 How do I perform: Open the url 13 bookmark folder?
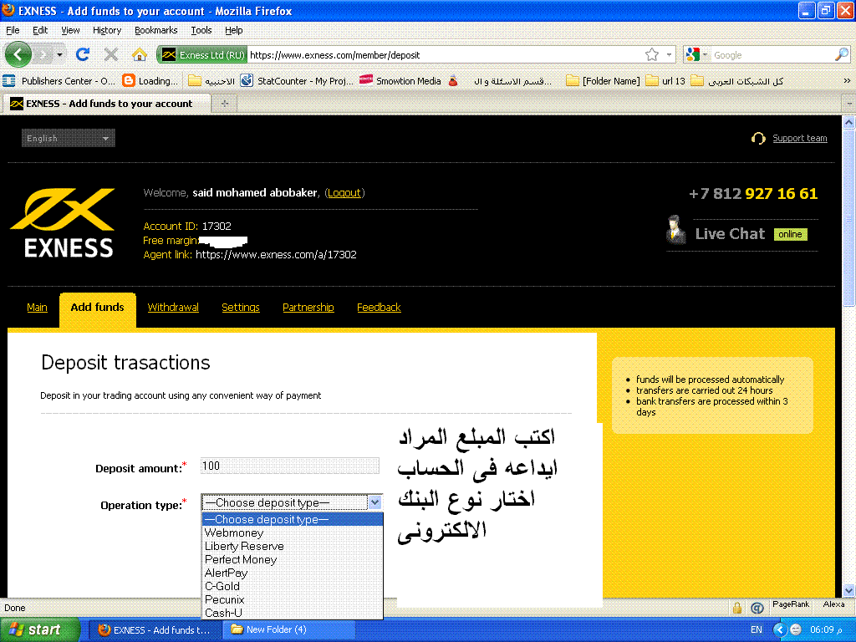[x=665, y=81]
